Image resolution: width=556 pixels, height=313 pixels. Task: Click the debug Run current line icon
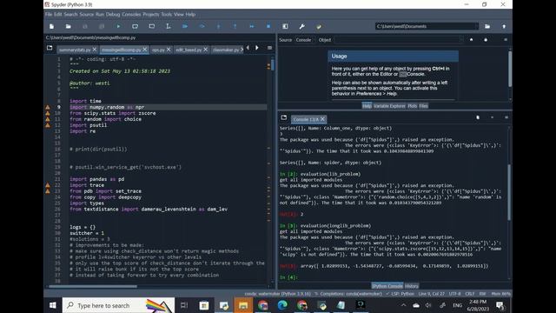(x=202, y=26)
